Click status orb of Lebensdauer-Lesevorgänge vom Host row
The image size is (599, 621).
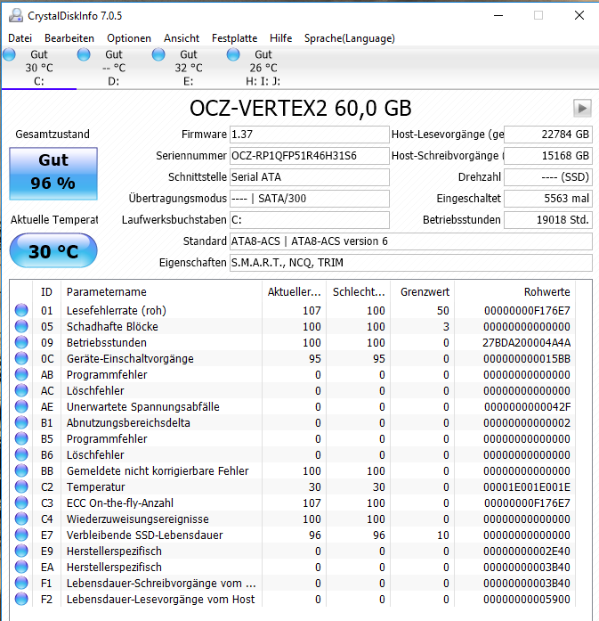click(x=21, y=599)
